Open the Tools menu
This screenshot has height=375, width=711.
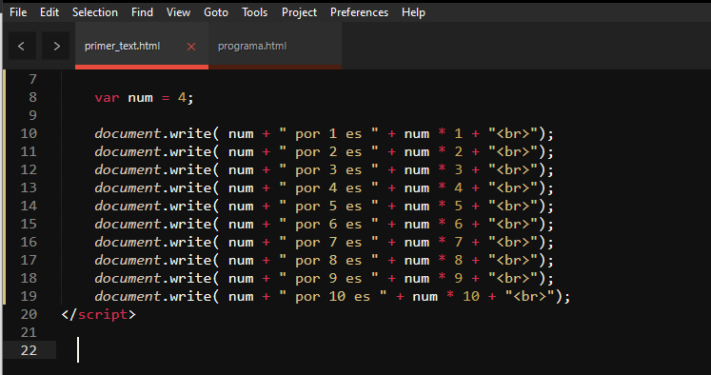click(x=255, y=12)
